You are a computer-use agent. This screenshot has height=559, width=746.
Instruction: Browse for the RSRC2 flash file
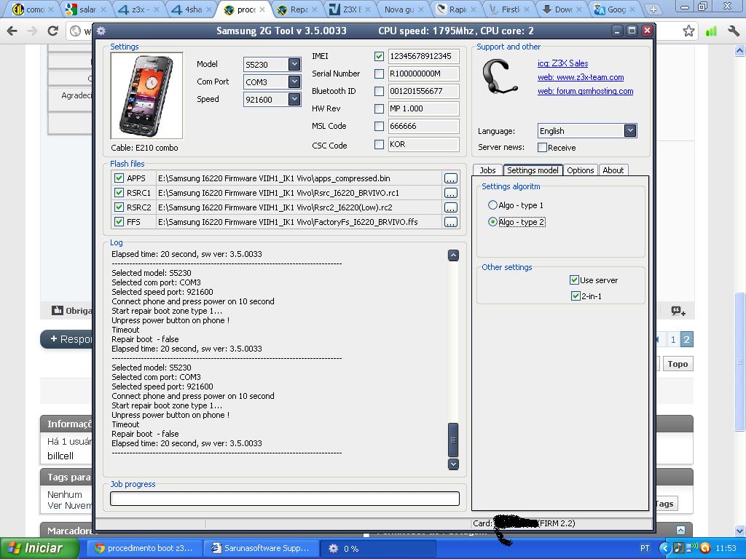450,207
